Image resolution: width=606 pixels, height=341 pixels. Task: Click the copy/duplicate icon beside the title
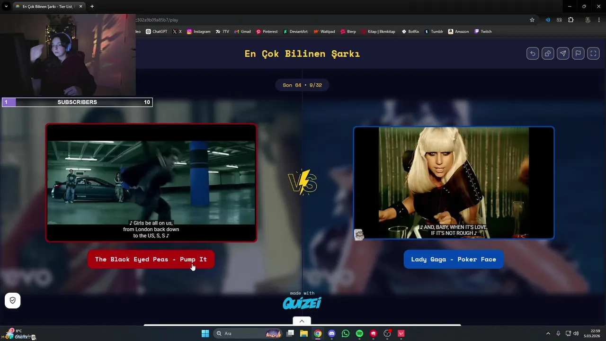click(x=548, y=54)
